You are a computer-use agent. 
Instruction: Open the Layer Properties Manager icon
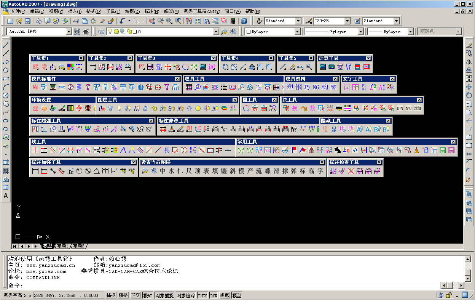(x=101, y=32)
